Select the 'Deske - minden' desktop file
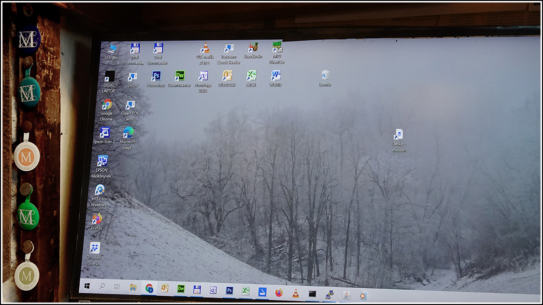 [399, 140]
